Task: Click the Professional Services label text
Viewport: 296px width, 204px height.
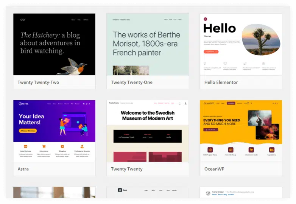Action: (82, 151)
